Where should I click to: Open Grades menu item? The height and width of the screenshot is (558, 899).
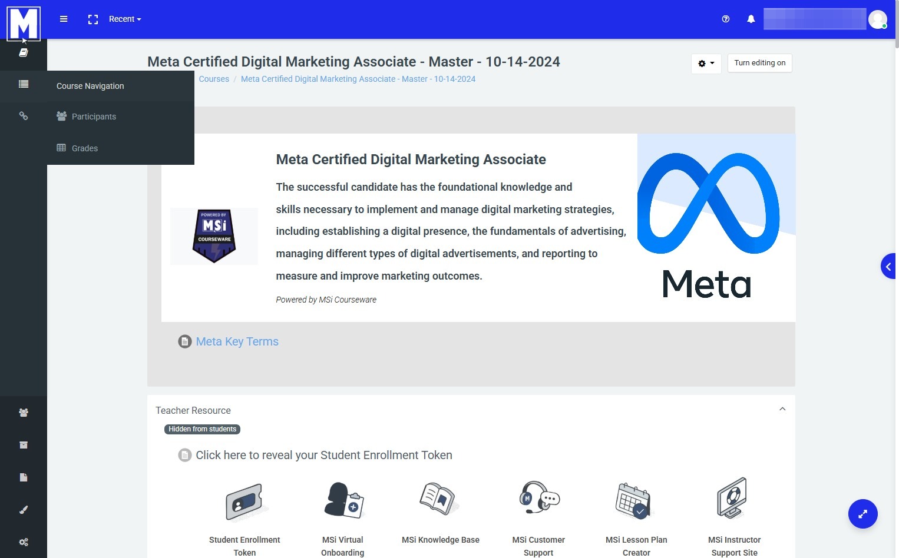(121, 148)
